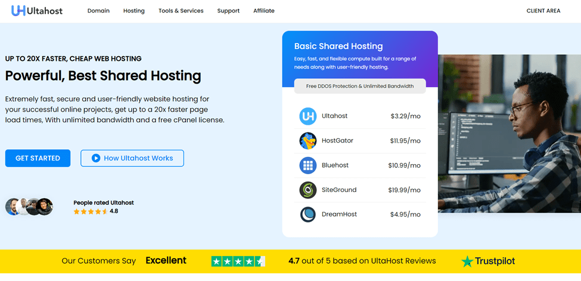The height and width of the screenshot is (281, 581).
Task: Click the Ultahost $3.29/mo price
Action: pyautogui.click(x=405, y=116)
